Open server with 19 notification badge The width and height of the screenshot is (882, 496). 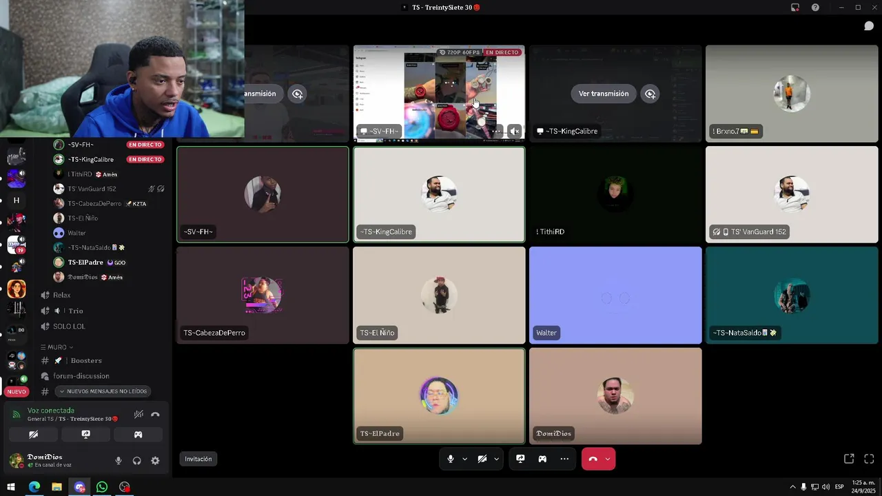[x=17, y=244]
